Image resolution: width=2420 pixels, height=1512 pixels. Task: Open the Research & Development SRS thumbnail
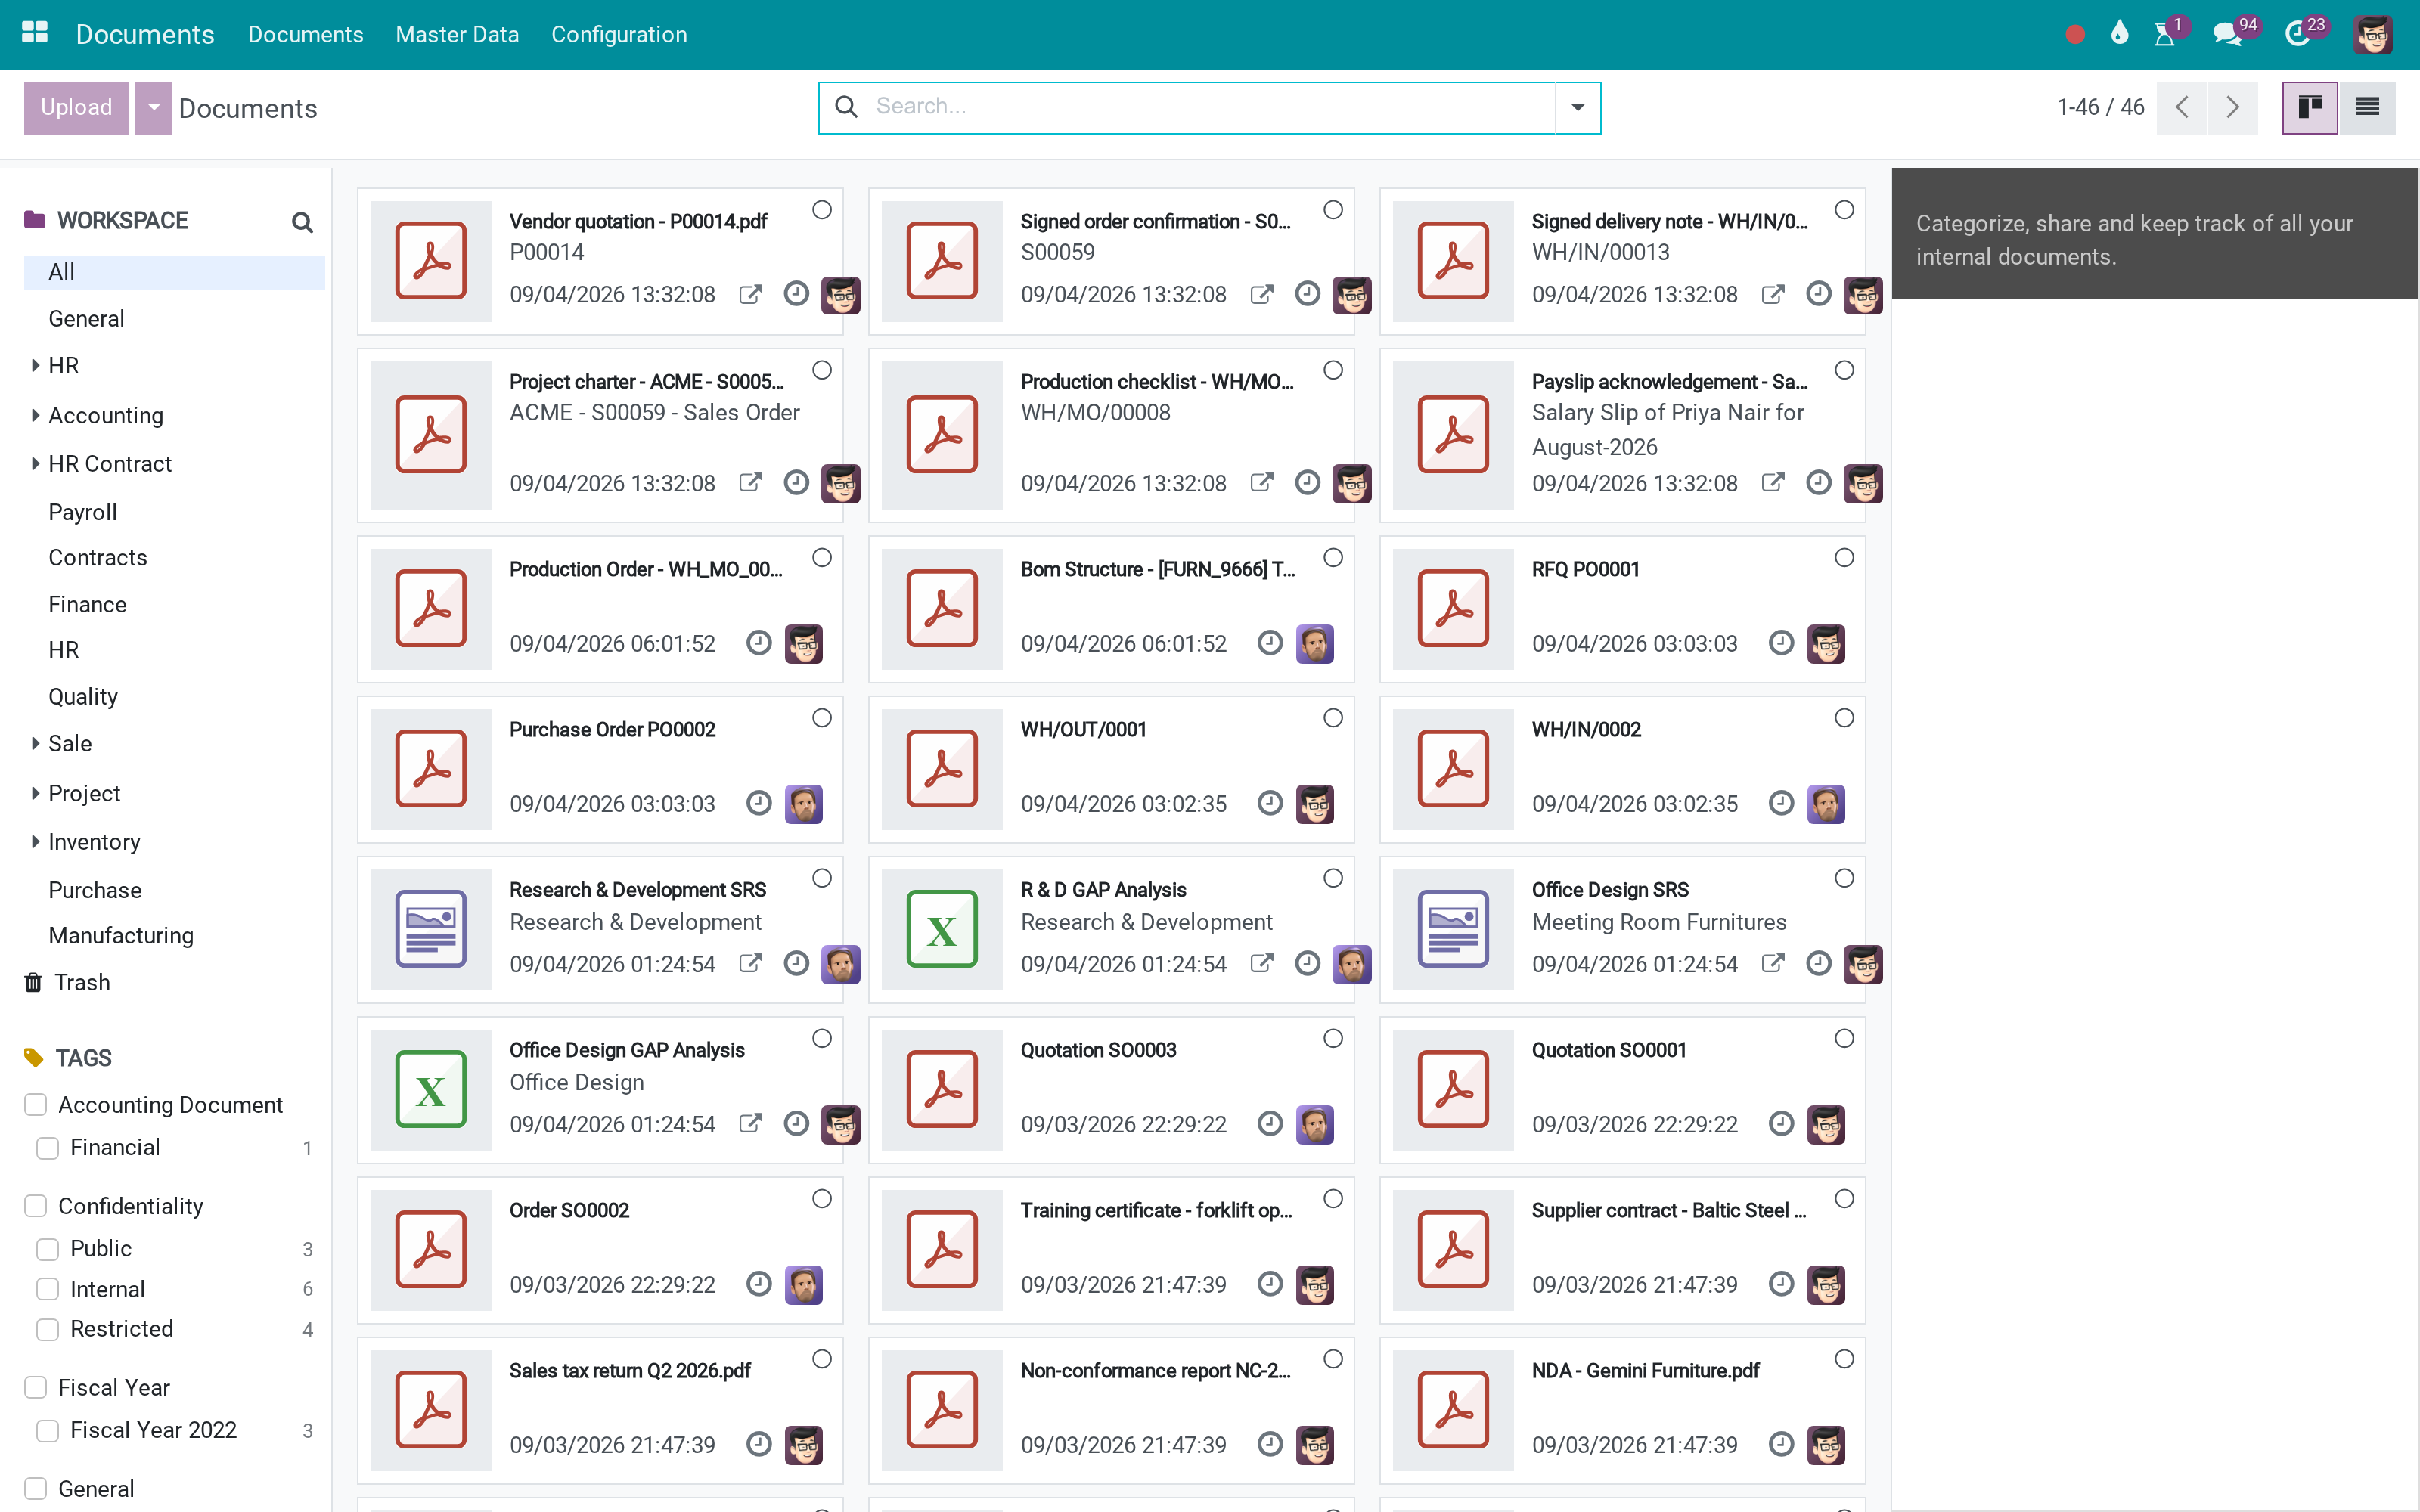[x=430, y=930]
